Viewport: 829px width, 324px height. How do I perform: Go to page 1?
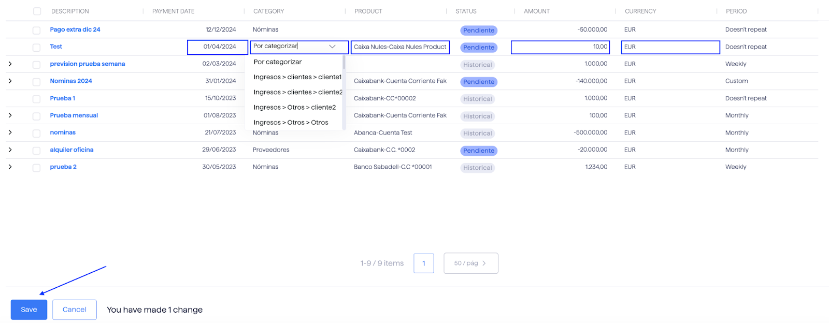pyautogui.click(x=424, y=263)
